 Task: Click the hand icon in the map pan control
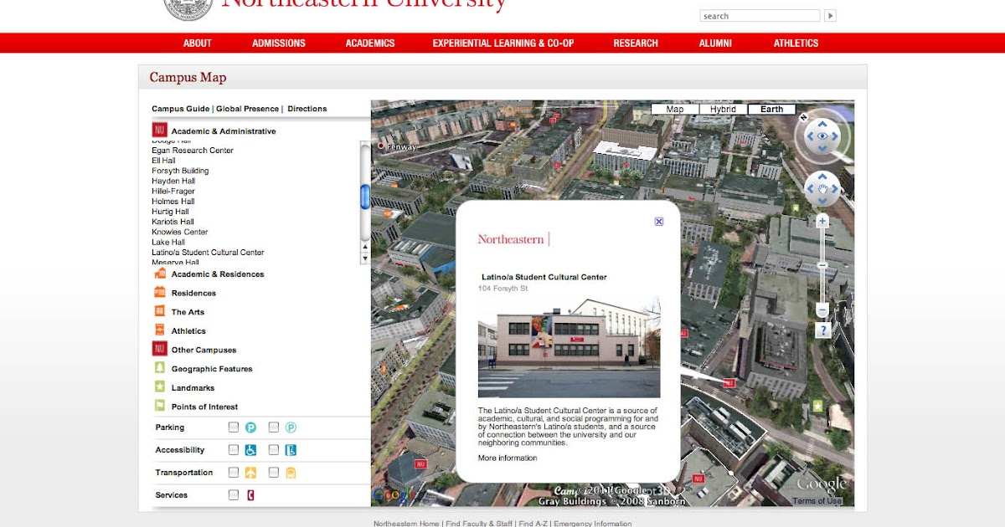pos(822,189)
